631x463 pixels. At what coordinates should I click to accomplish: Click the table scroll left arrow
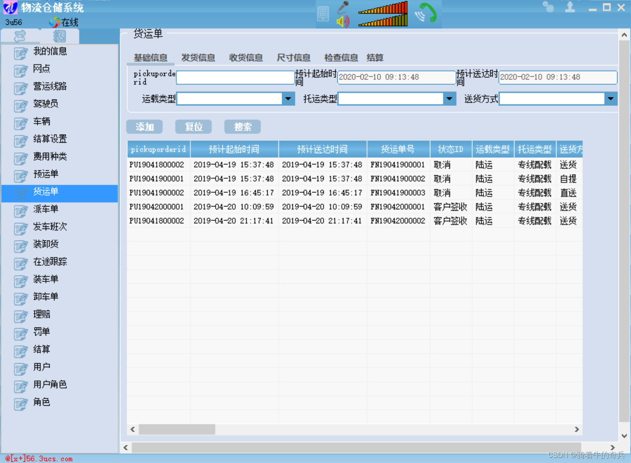pyautogui.click(x=133, y=429)
